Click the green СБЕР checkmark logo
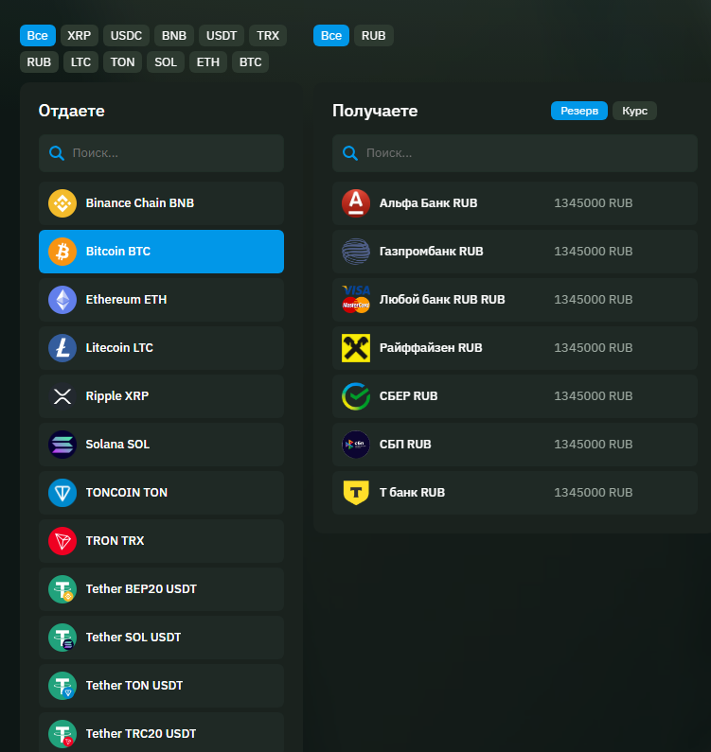The image size is (711, 752). click(356, 396)
